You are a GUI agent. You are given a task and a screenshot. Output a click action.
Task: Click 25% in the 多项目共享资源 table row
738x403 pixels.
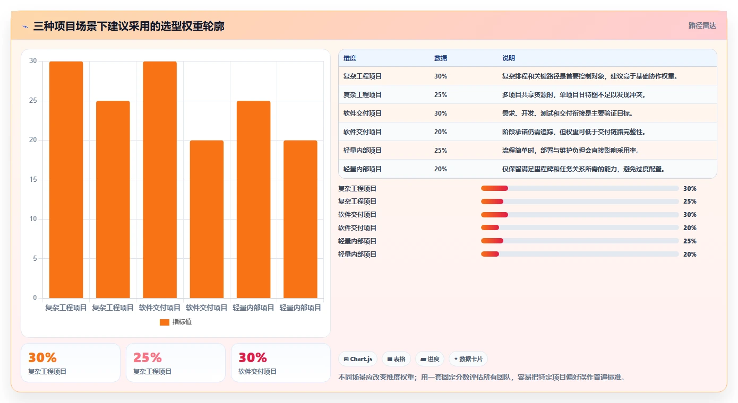441,95
